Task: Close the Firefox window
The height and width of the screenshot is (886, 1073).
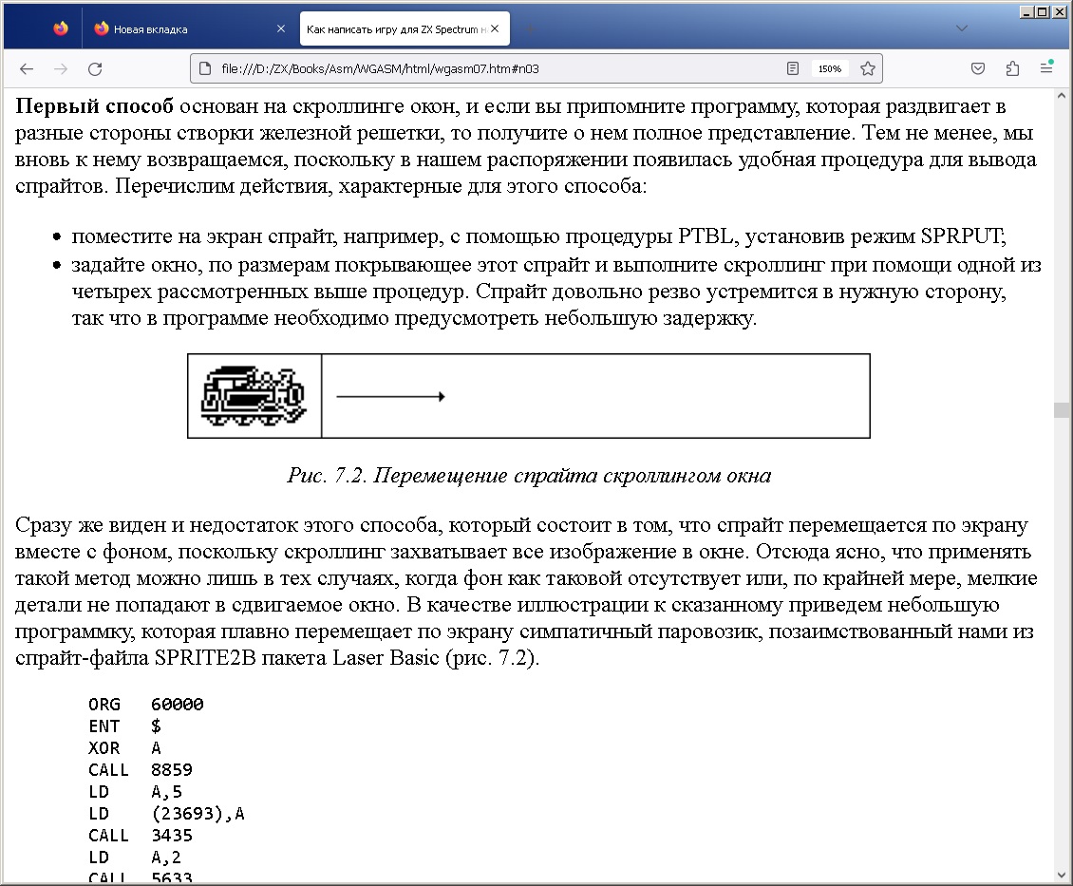Action: (x=1059, y=11)
